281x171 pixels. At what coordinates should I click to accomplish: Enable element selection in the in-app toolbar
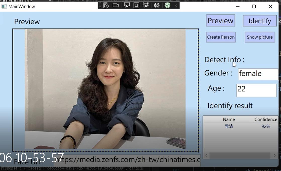coord(127,5)
